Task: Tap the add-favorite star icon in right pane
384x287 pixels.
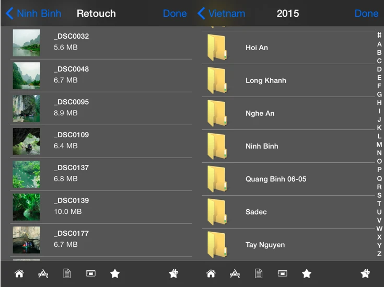Action: click(x=366, y=273)
